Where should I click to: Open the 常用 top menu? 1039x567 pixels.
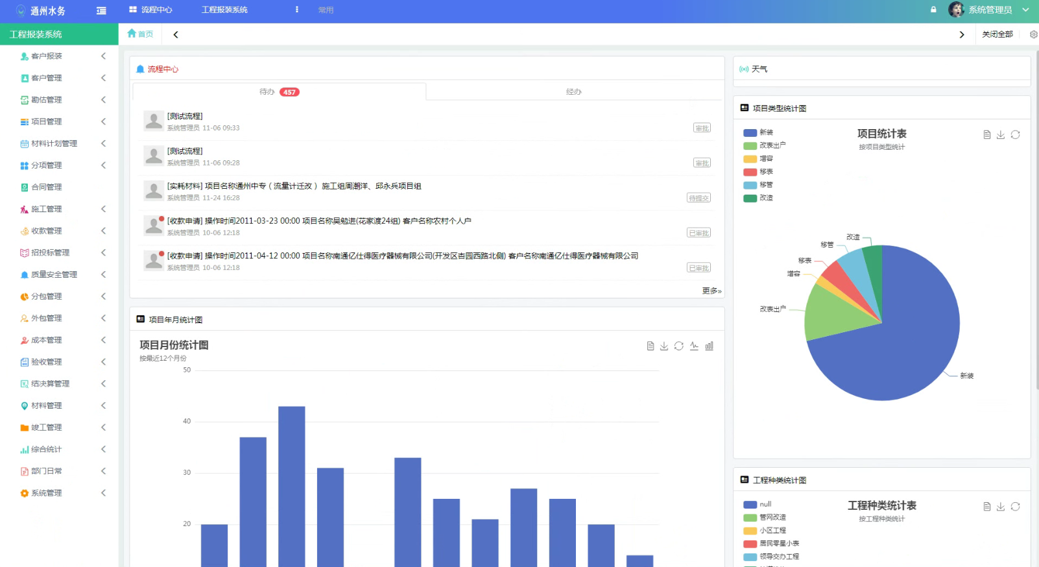coord(326,10)
